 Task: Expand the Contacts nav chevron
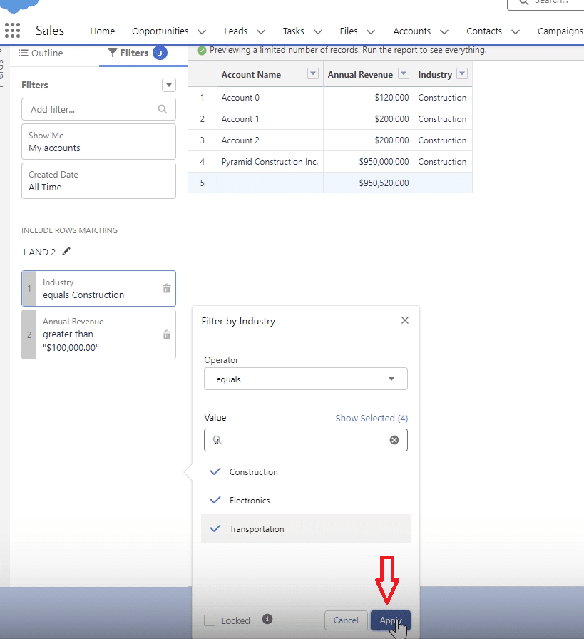click(x=516, y=32)
